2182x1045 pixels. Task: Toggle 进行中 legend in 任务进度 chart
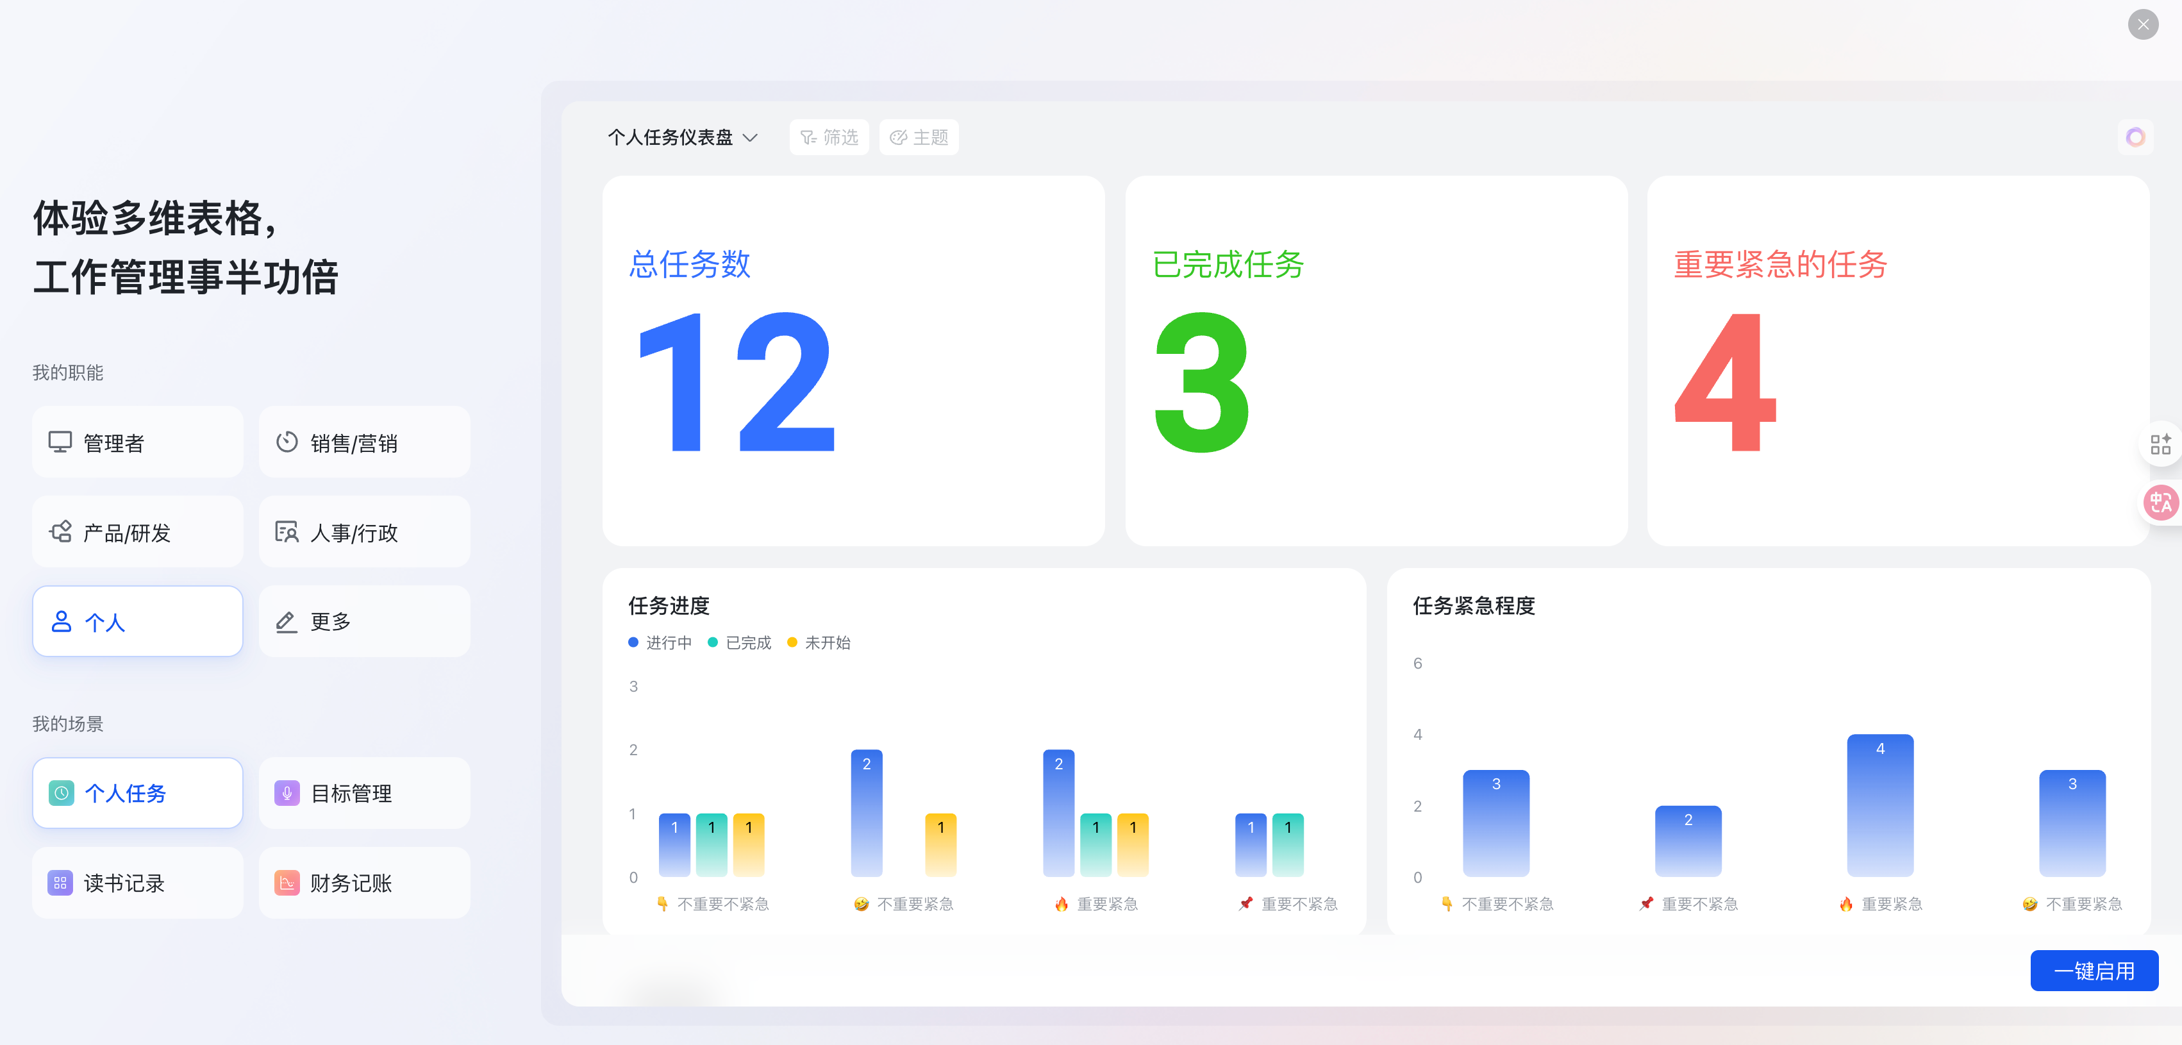[x=660, y=643]
